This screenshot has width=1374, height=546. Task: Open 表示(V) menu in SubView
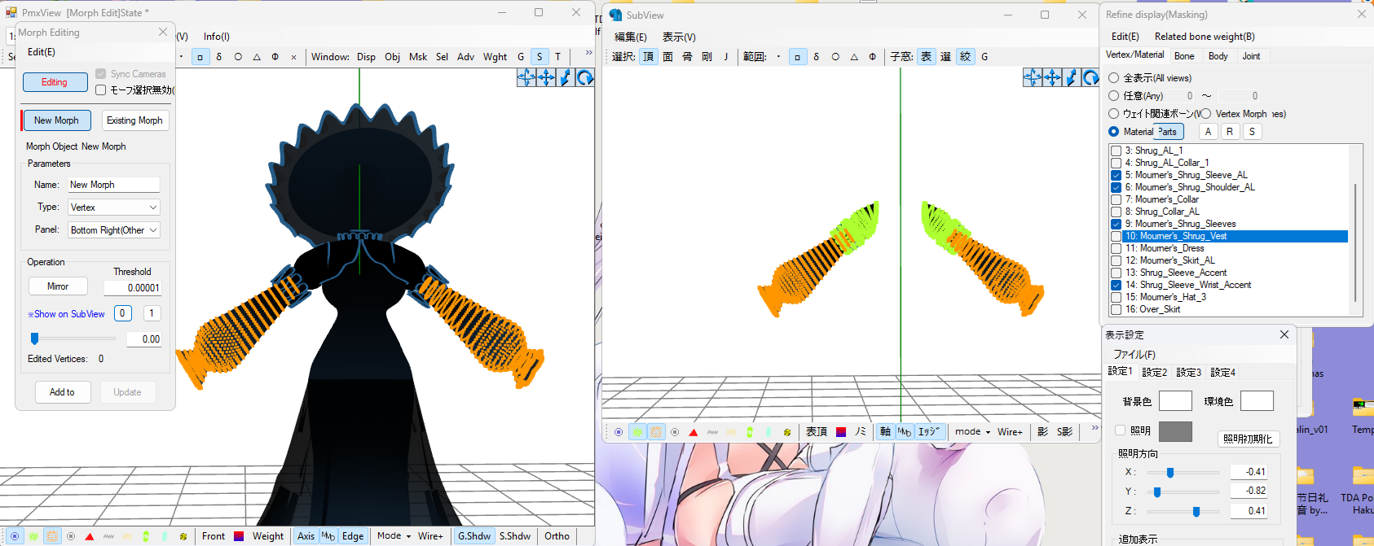coord(679,37)
